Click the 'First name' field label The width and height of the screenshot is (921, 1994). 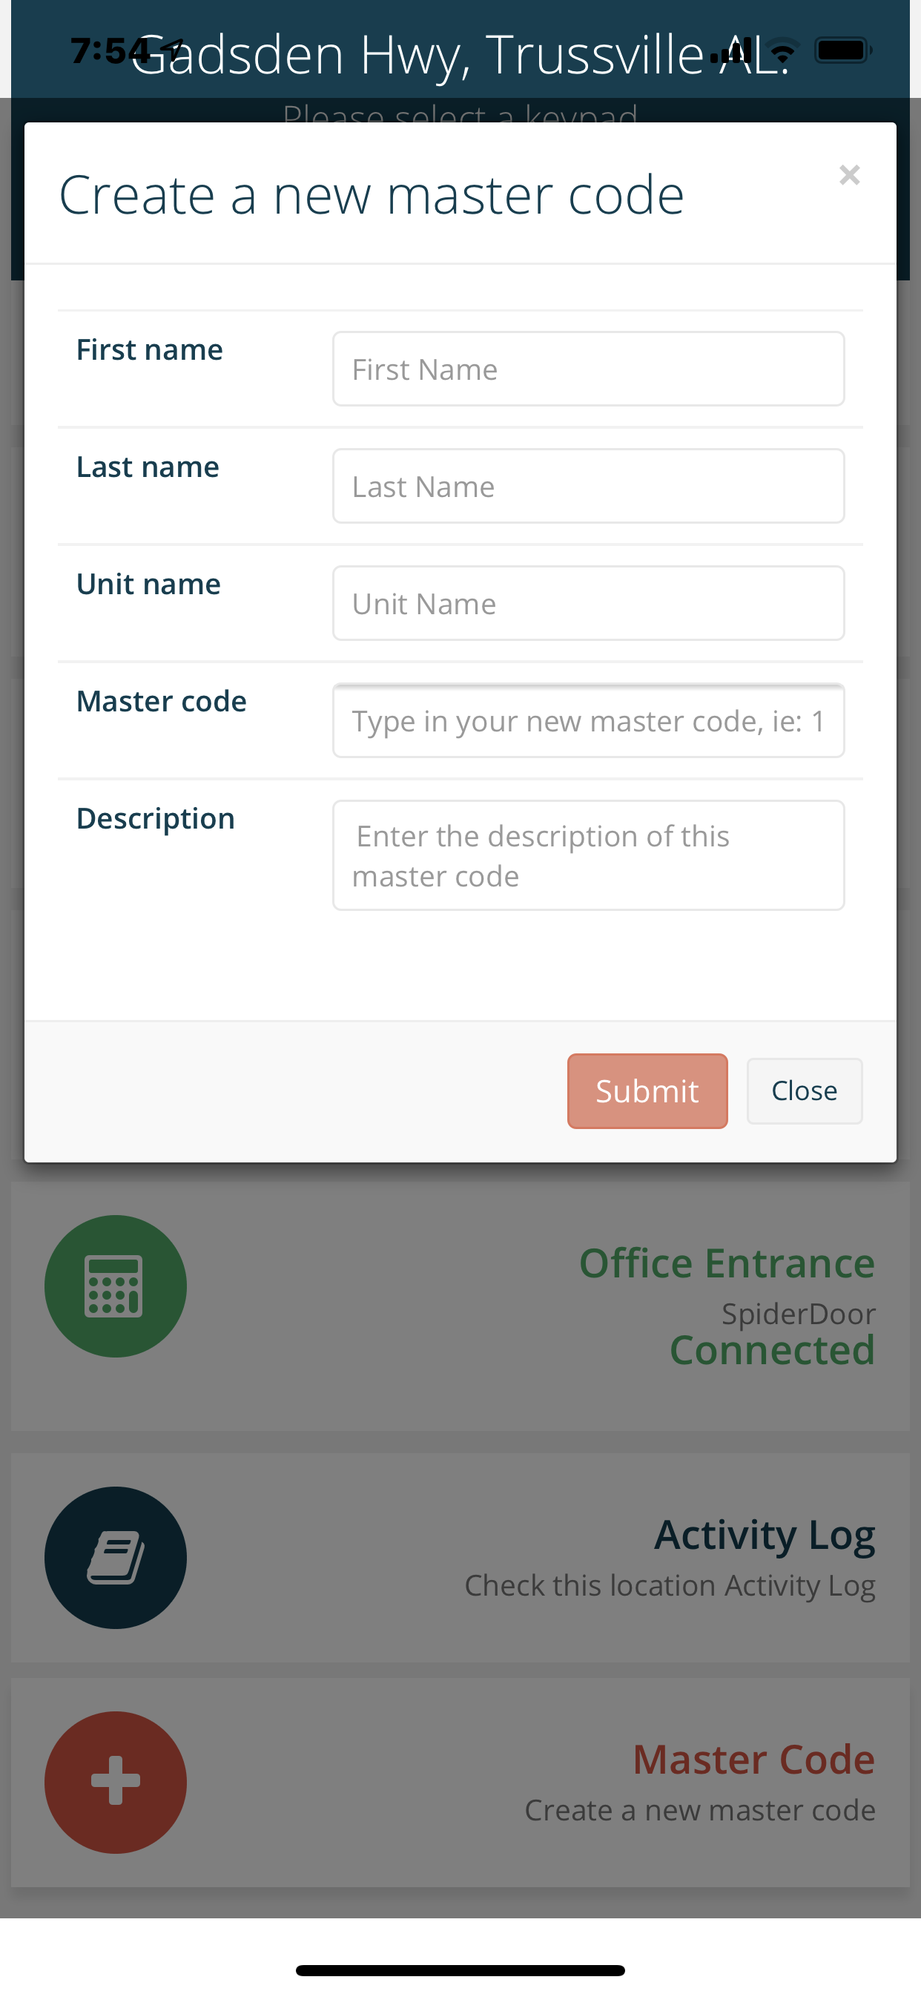149,350
